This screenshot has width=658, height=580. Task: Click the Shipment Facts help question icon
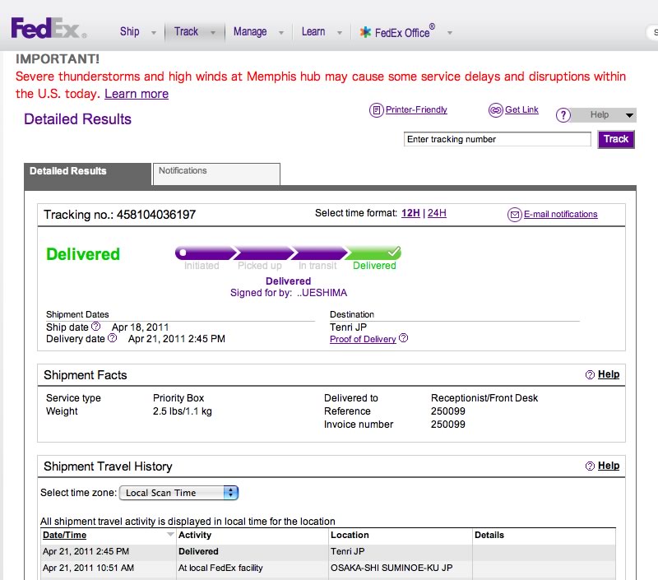click(x=590, y=374)
